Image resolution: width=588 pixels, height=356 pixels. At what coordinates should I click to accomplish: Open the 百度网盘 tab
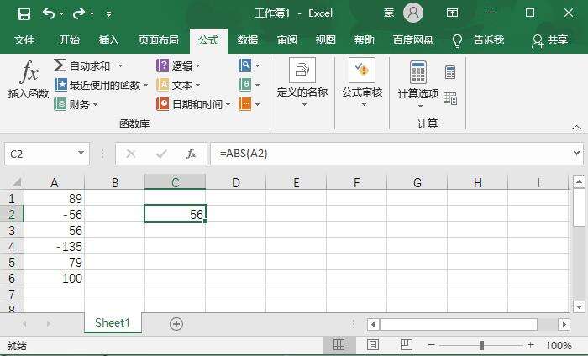(413, 39)
